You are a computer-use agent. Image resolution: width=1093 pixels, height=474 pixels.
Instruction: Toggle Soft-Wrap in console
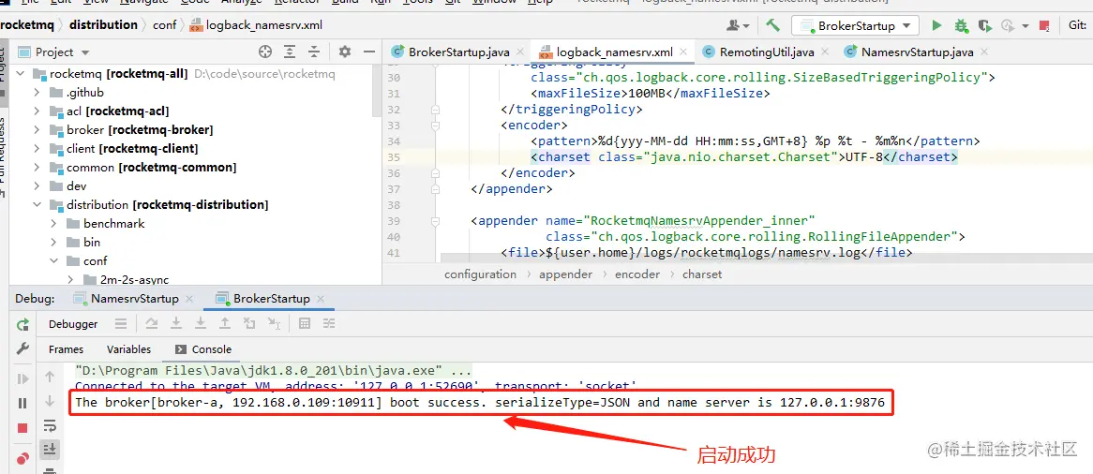[50, 425]
